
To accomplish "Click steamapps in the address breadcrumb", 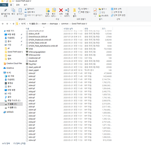I will click(54, 24).
